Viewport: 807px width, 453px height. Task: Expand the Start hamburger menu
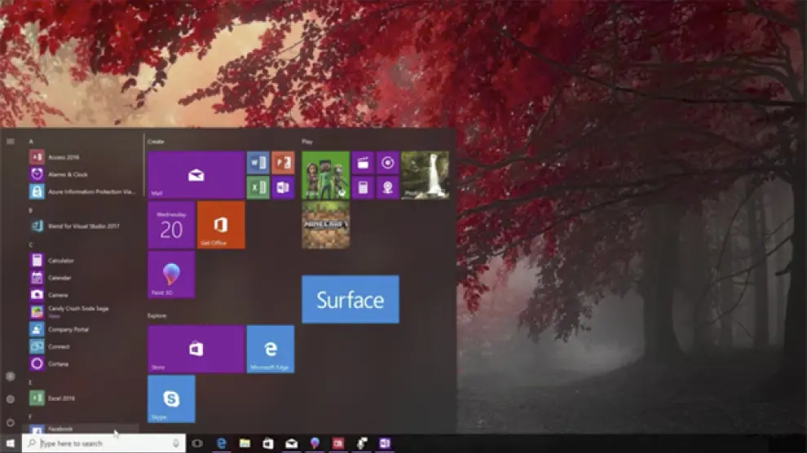coord(11,141)
